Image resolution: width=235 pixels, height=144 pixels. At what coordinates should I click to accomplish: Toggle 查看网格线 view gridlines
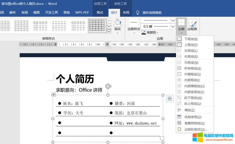pyautogui.click(x=194, y=123)
